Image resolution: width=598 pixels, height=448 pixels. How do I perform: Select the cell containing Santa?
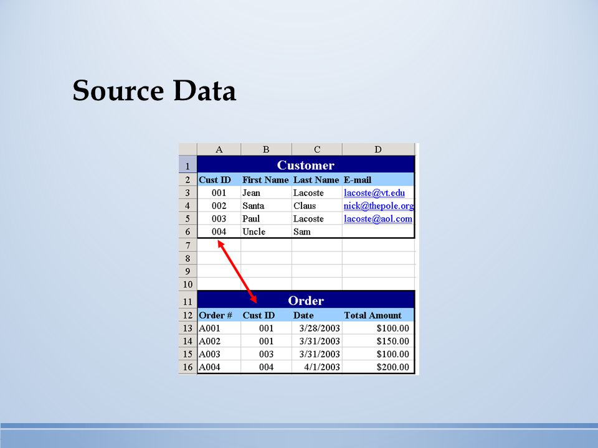pyautogui.click(x=266, y=206)
